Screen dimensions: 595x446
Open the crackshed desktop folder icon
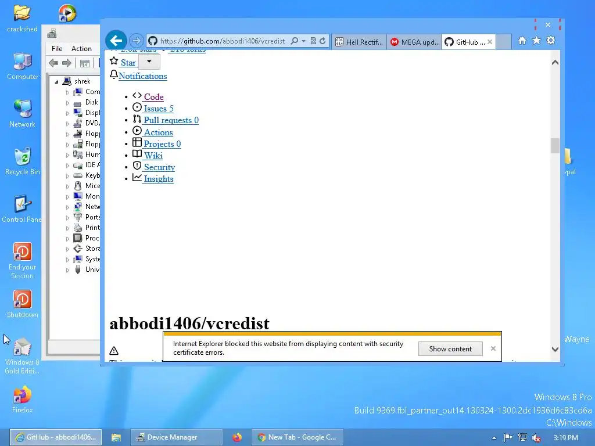pyautogui.click(x=22, y=18)
